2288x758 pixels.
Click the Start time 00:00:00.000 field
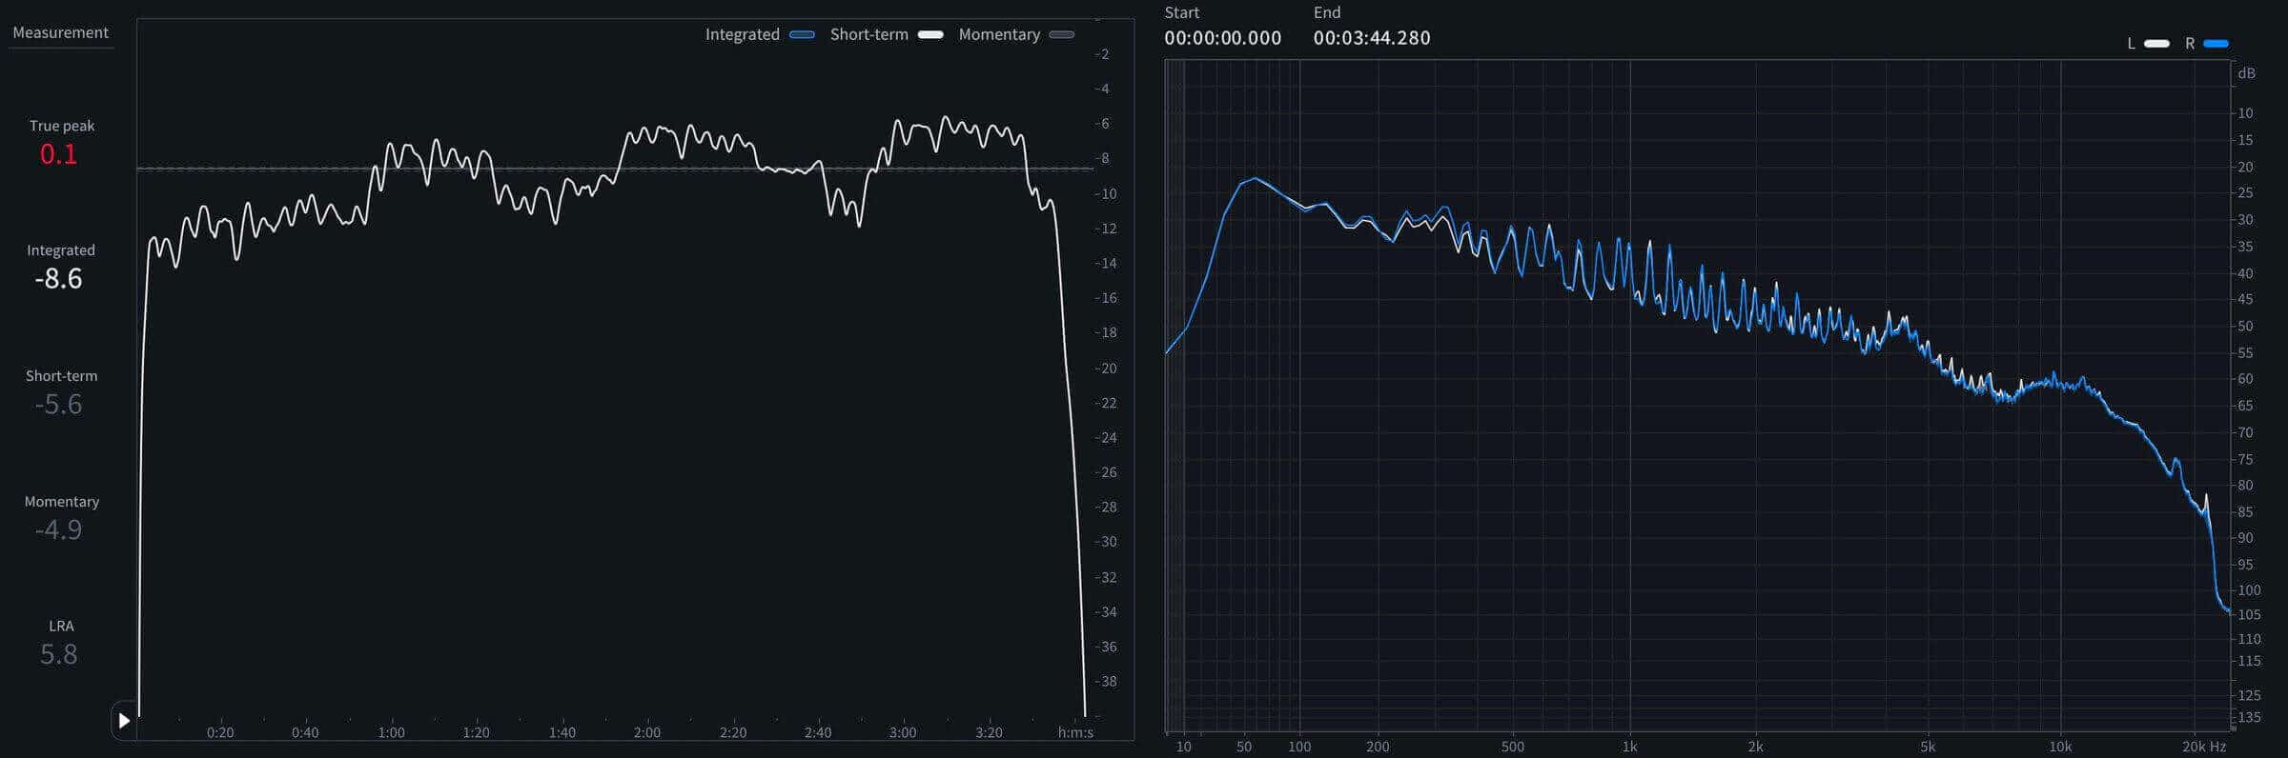[1222, 38]
